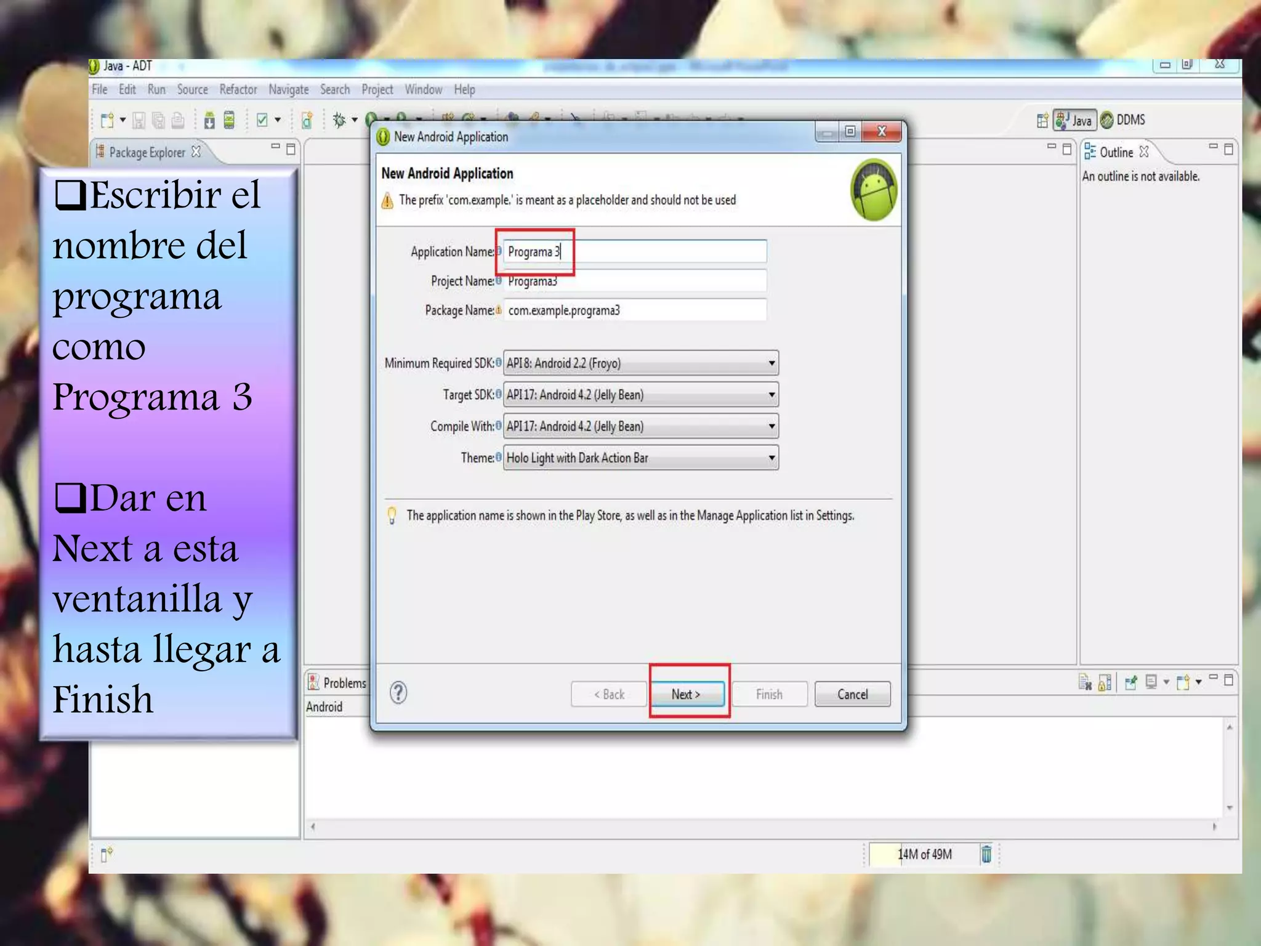Image resolution: width=1261 pixels, height=946 pixels.
Task: Minimize the console panel
Action: tap(1213, 677)
